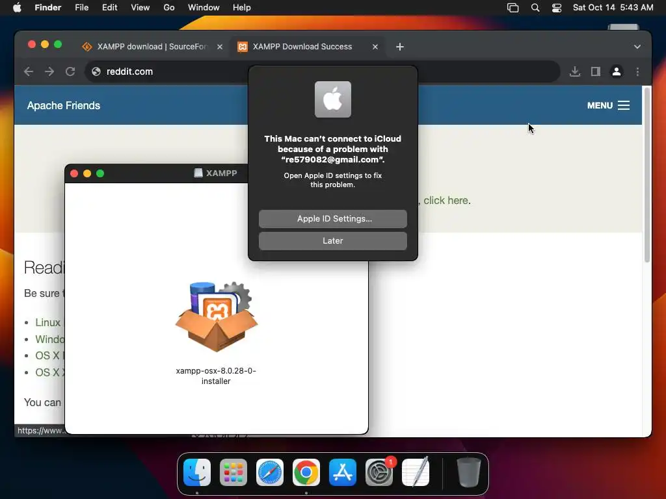The width and height of the screenshot is (666, 499).
Task: Minimize the XAMPP Finder window
Action: [87, 173]
